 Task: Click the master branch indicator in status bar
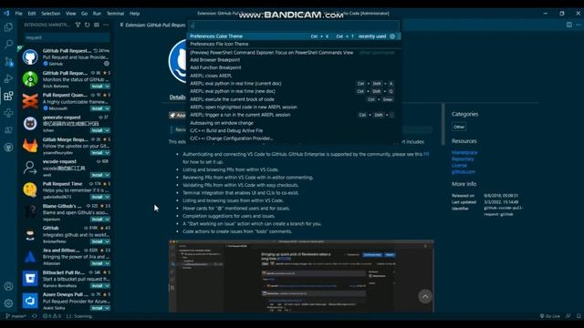[x=16, y=316]
